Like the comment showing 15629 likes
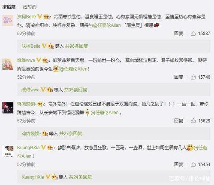This screenshot has width=214, height=185. tap(193, 121)
